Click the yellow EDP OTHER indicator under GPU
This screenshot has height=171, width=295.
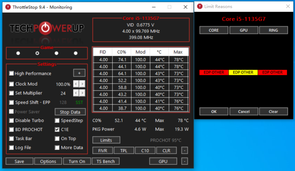243,72
